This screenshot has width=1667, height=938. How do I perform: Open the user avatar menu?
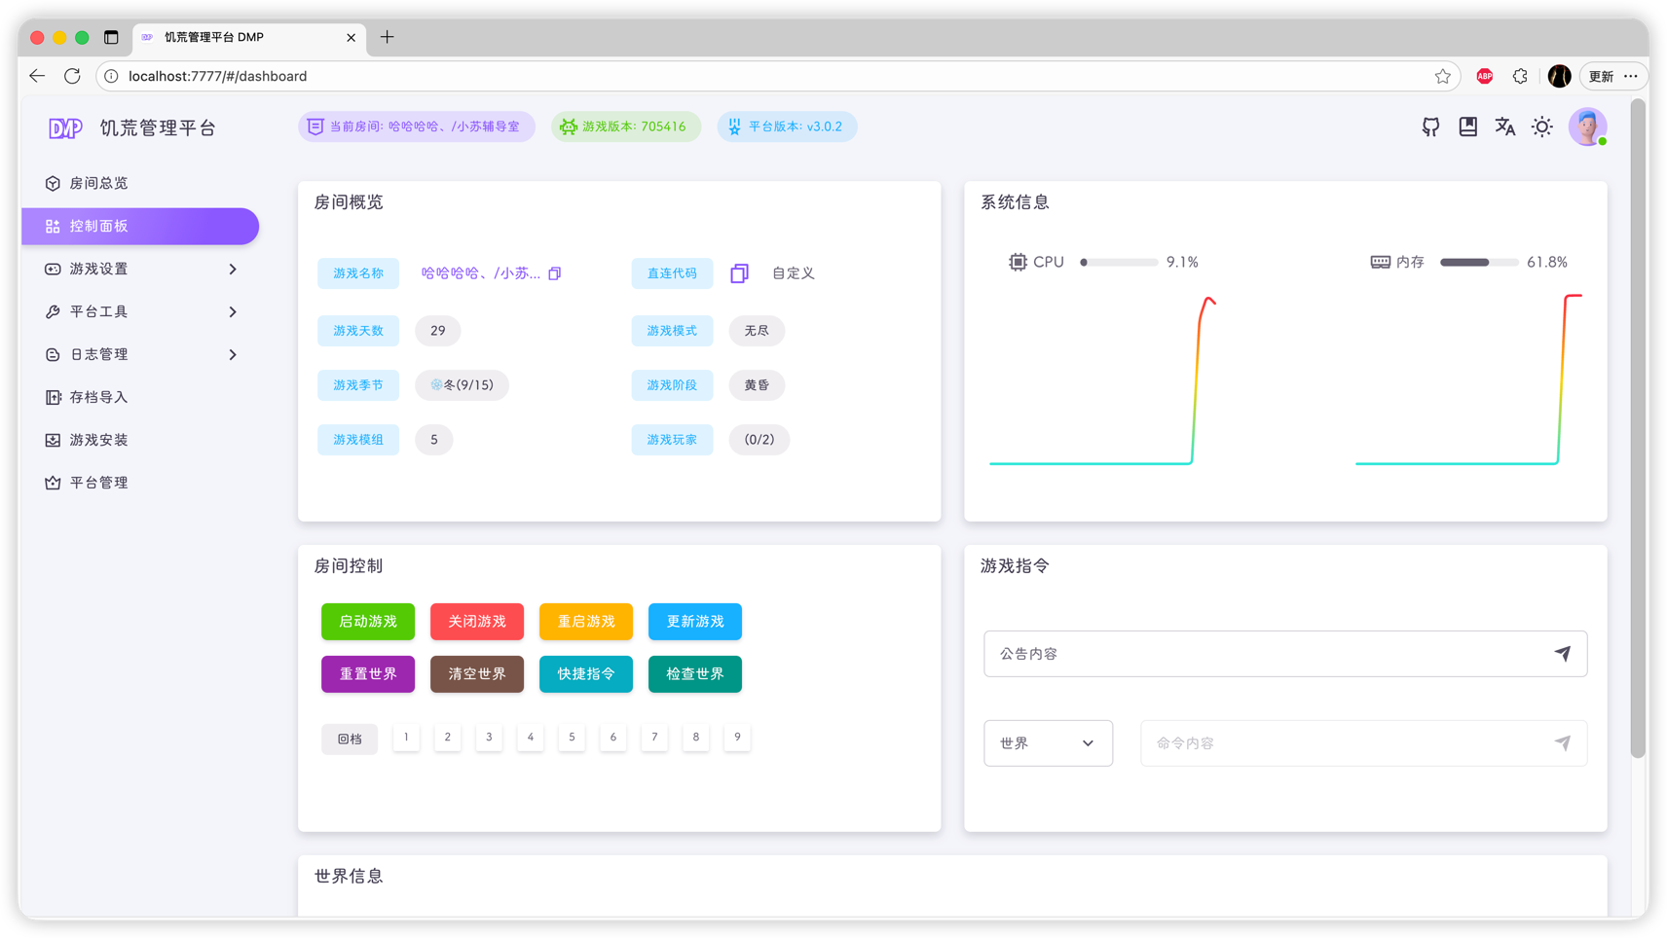click(1587, 126)
